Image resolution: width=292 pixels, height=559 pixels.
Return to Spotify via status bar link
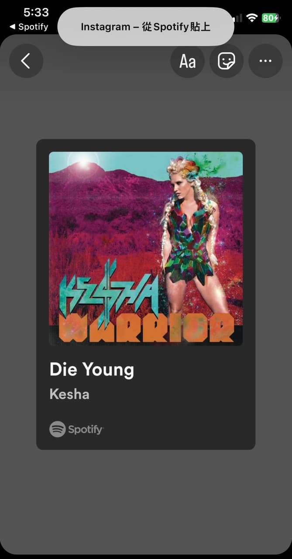tap(29, 27)
